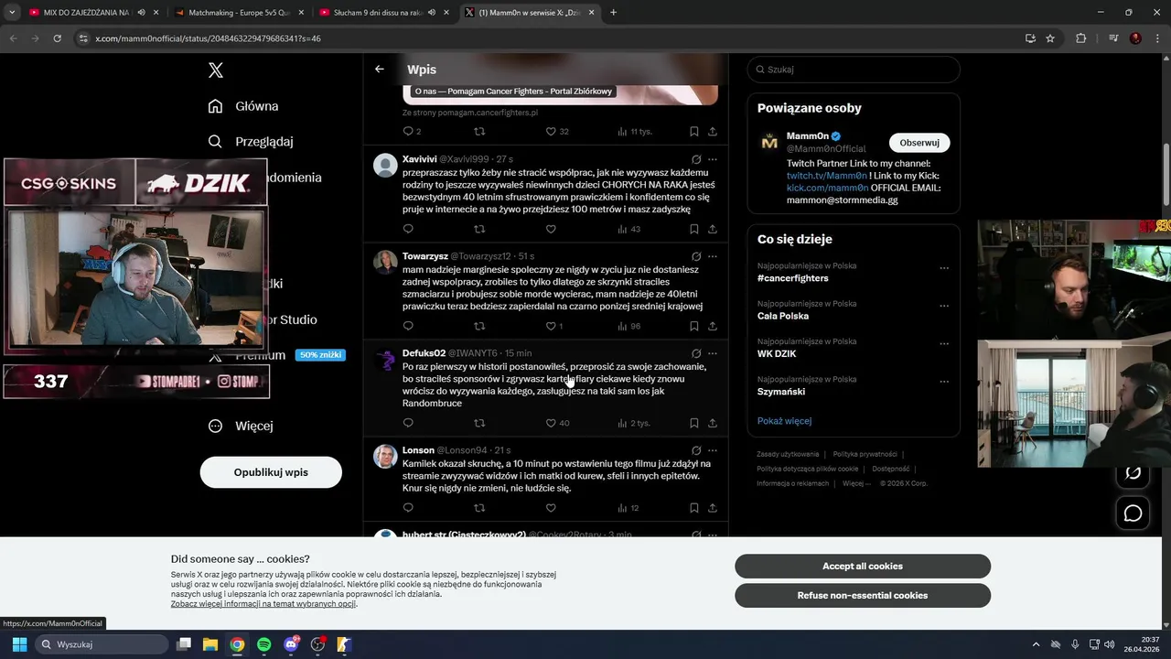Click Pokaż więcej link
The width and height of the screenshot is (1171, 659).
[x=784, y=421]
